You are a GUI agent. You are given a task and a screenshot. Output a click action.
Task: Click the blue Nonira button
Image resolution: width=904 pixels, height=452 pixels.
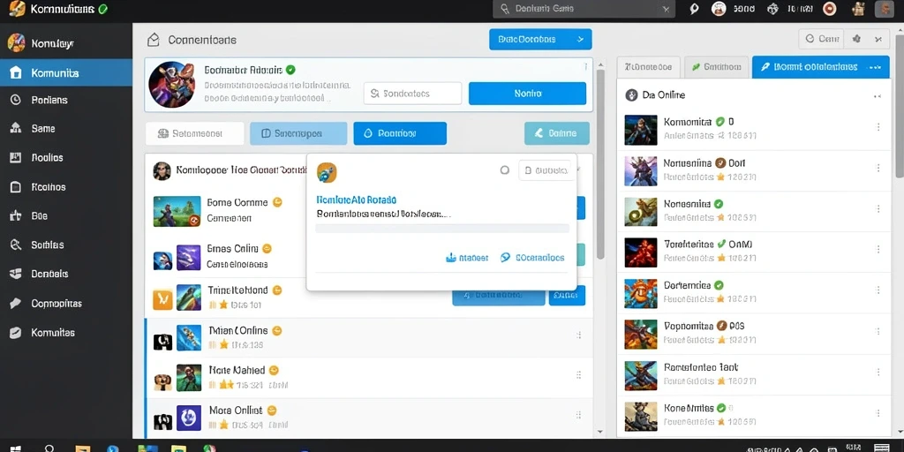point(527,94)
